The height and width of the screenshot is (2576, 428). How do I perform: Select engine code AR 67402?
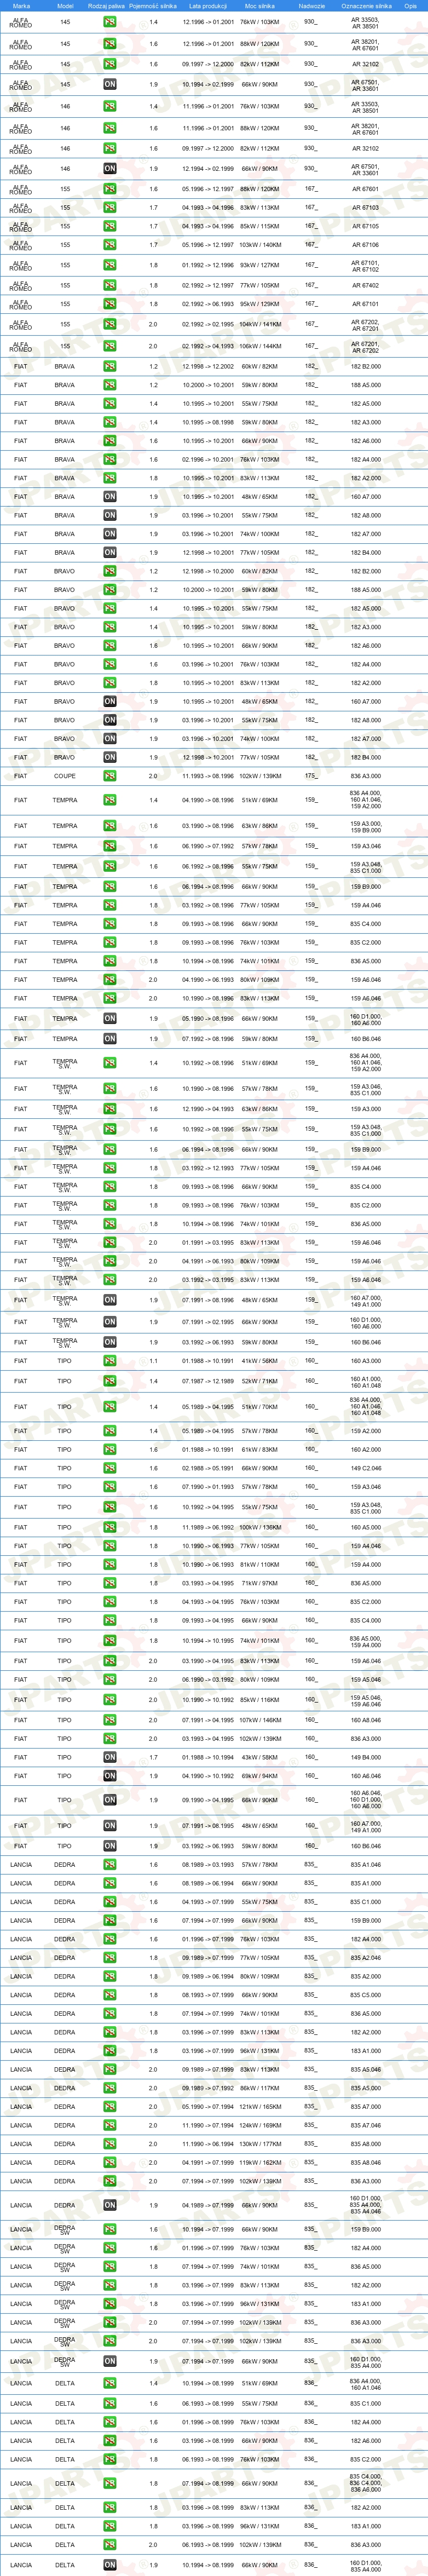click(365, 285)
